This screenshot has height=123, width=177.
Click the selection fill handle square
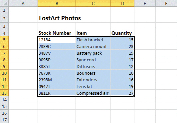tap(134, 96)
